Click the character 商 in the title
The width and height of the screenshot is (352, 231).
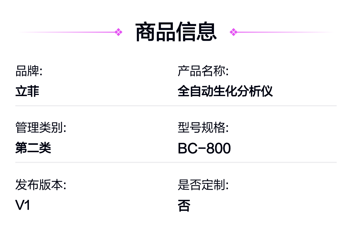point(146,32)
